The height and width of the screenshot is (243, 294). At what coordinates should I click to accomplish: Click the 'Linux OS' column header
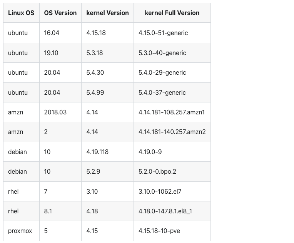pos(21,13)
